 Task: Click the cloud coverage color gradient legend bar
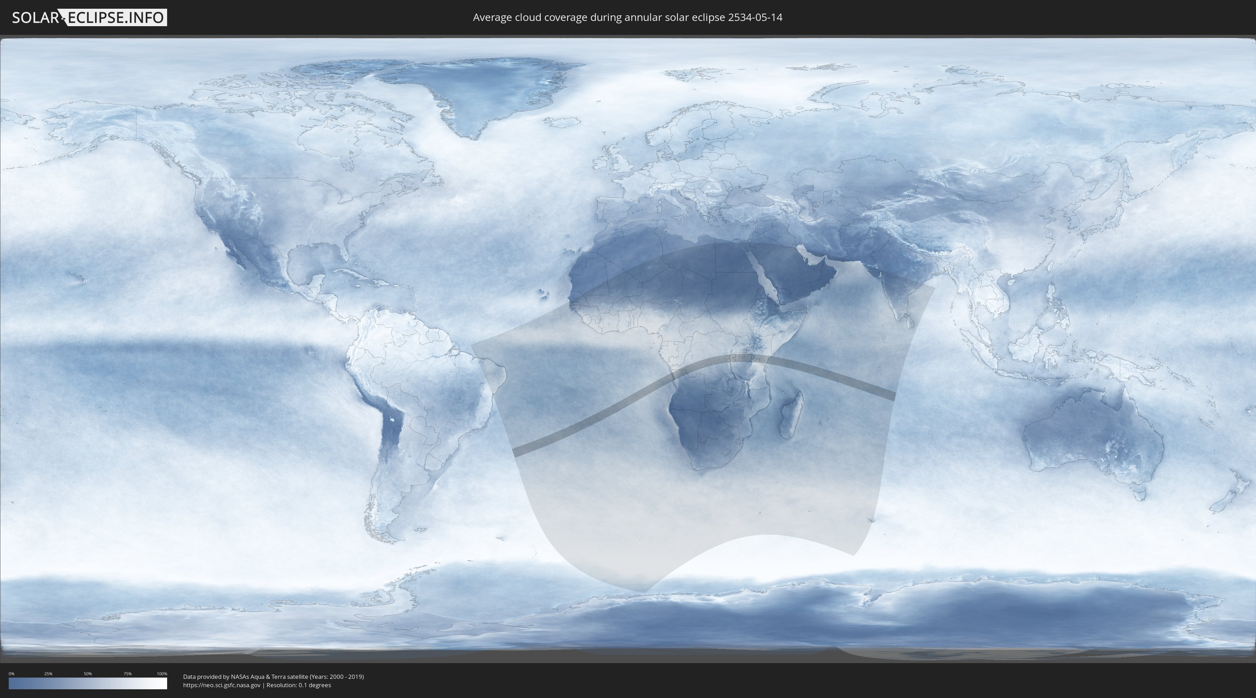pyautogui.click(x=88, y=683)
